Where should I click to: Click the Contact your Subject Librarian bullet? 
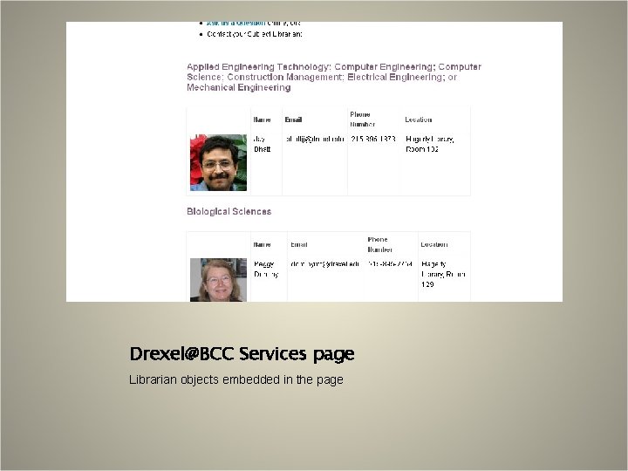pos(255,34)
